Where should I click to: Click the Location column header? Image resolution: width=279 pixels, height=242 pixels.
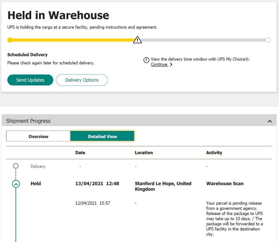144,153
